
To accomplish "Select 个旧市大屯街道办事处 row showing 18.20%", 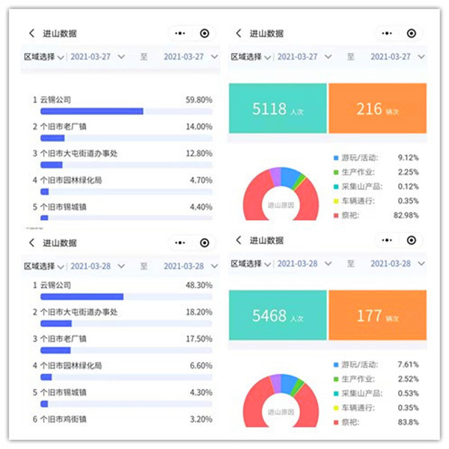I will [x=121, y=312].
